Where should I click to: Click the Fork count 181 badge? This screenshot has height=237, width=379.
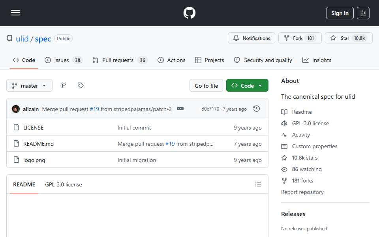(x=311, y=38)
